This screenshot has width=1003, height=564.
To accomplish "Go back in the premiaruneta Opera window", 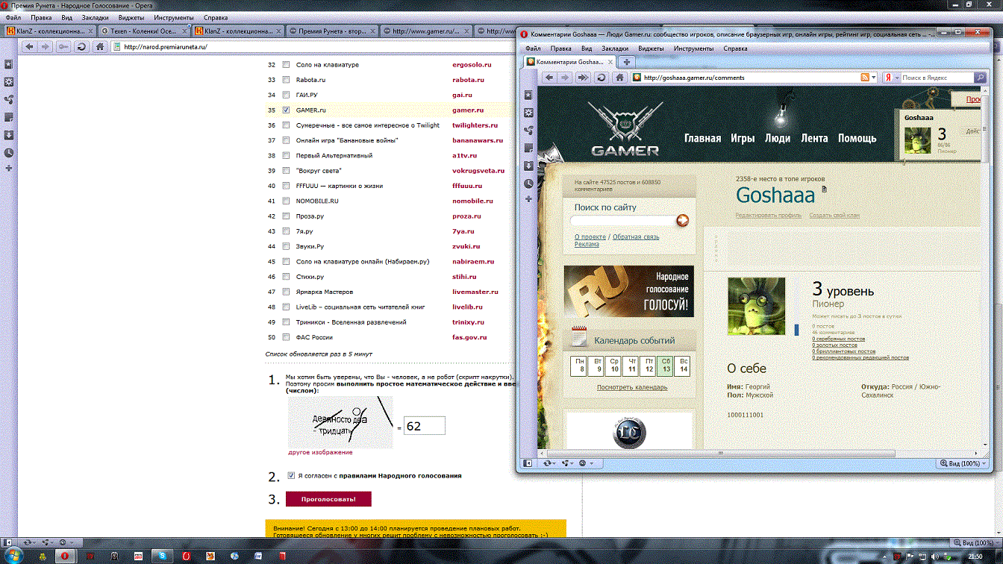I will [x=30, y=46].
